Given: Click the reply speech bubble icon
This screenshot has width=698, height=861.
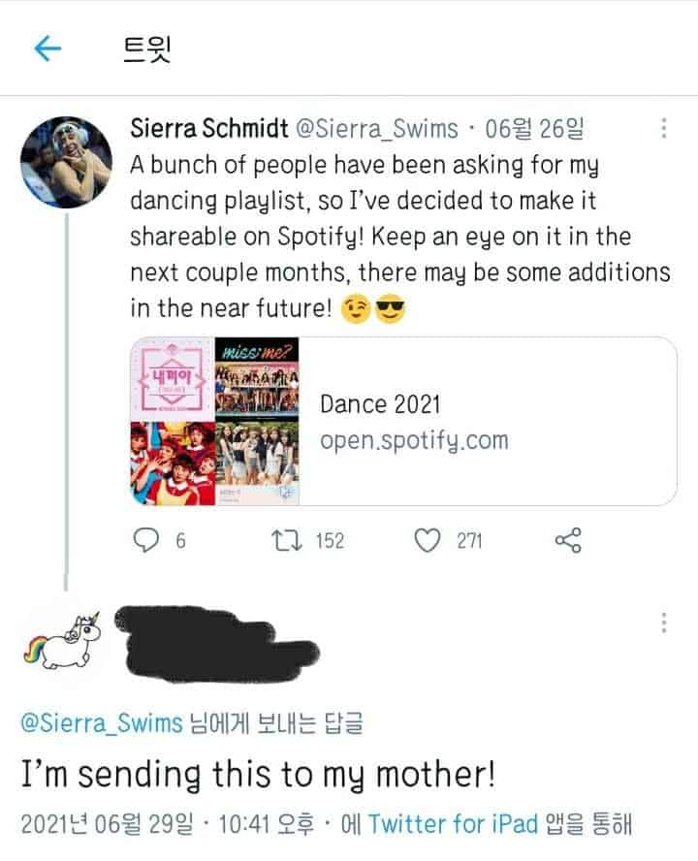Looking at the screenshot, I should [x=144, y=541].
